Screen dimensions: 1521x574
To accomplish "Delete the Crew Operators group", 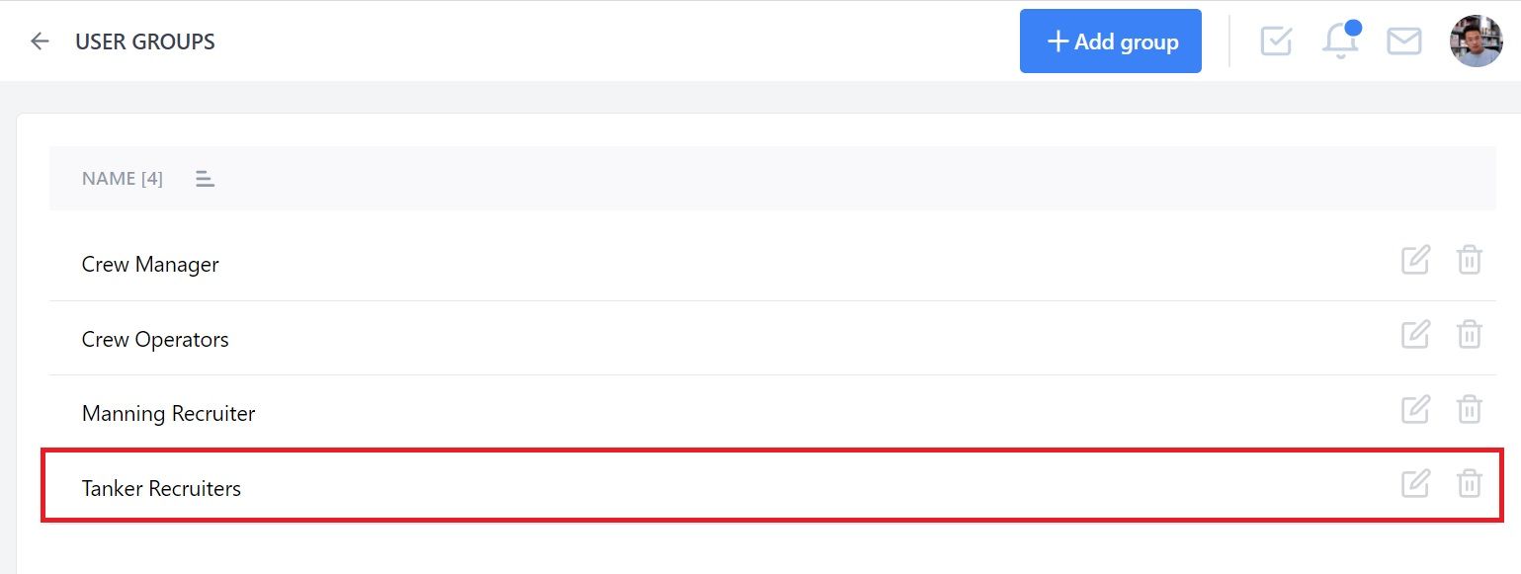I will coord(1470,335).
